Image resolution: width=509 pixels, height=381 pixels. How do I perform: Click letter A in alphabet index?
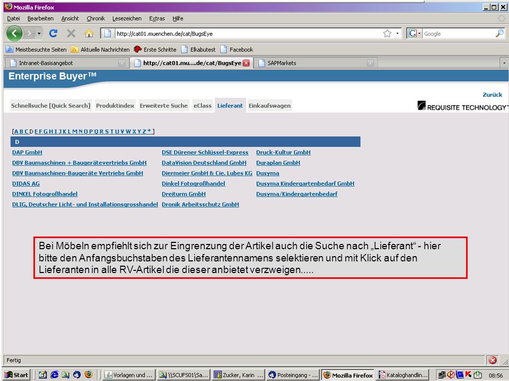point(16,131)
